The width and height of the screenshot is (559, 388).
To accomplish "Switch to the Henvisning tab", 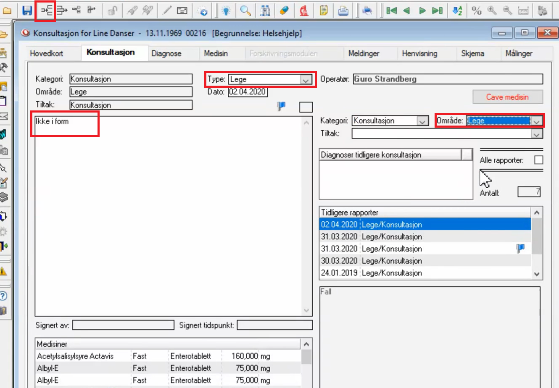I will click(419, 53).
